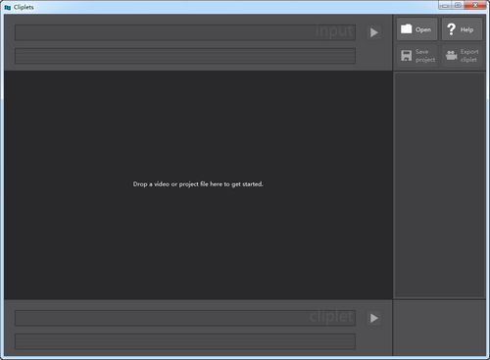
Task: Click the lower input timeline bar
Action: click(185, 56)
